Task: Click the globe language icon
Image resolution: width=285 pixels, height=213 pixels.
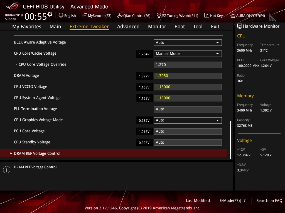Action: [x=61, y=16]
